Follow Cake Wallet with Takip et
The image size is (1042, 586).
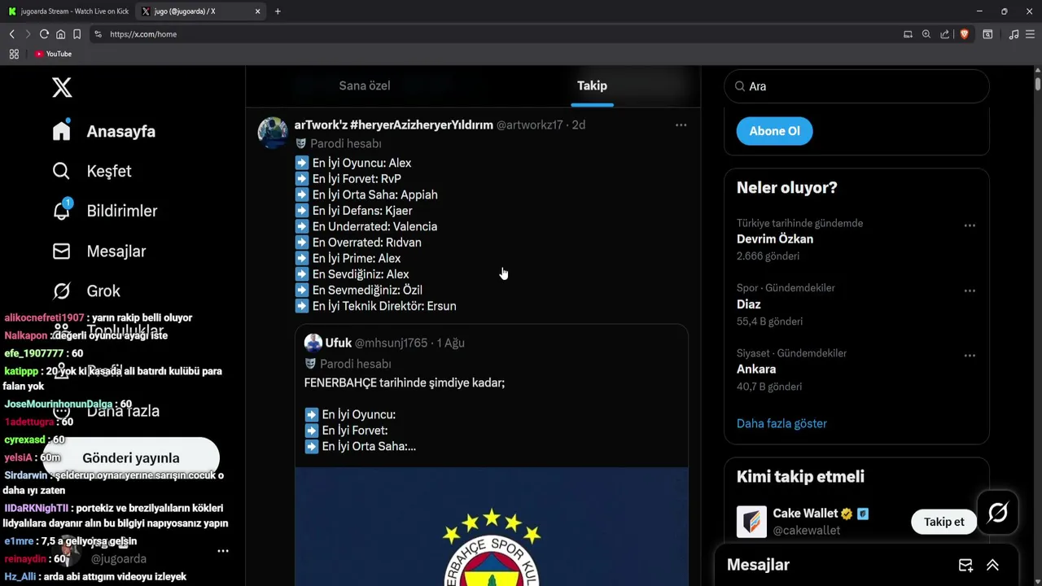[x=943, y=522]
